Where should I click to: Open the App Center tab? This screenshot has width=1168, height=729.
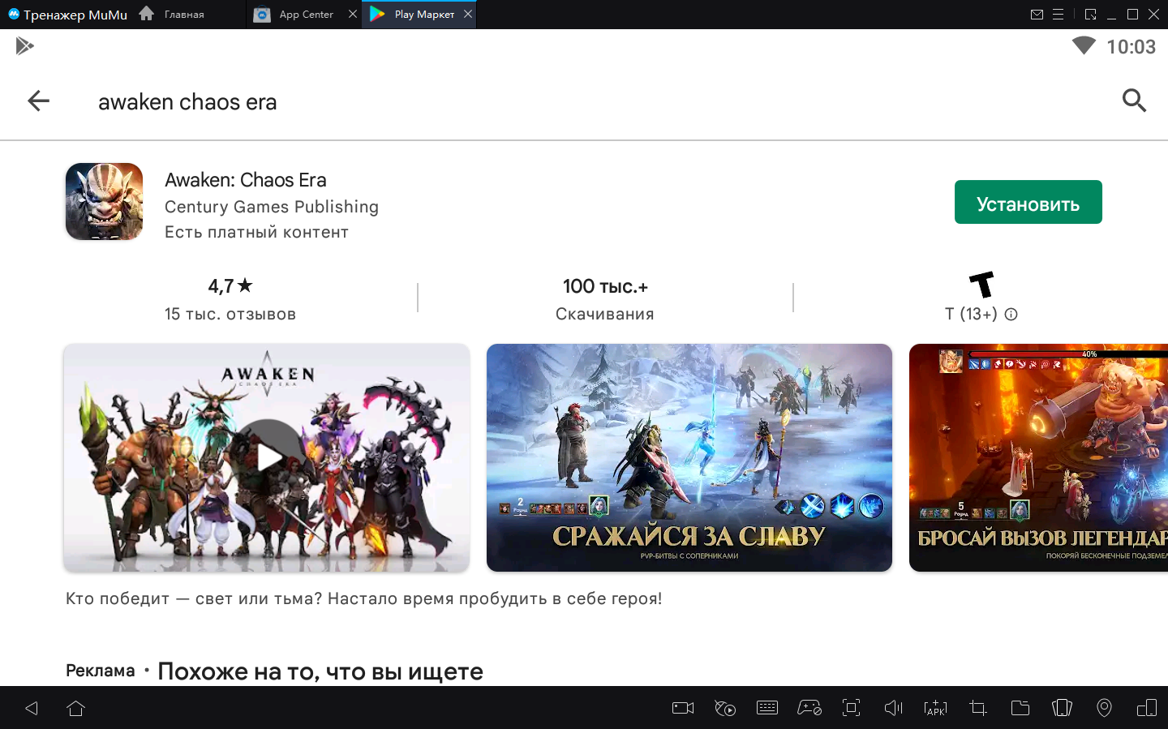[x=305, y=15]
